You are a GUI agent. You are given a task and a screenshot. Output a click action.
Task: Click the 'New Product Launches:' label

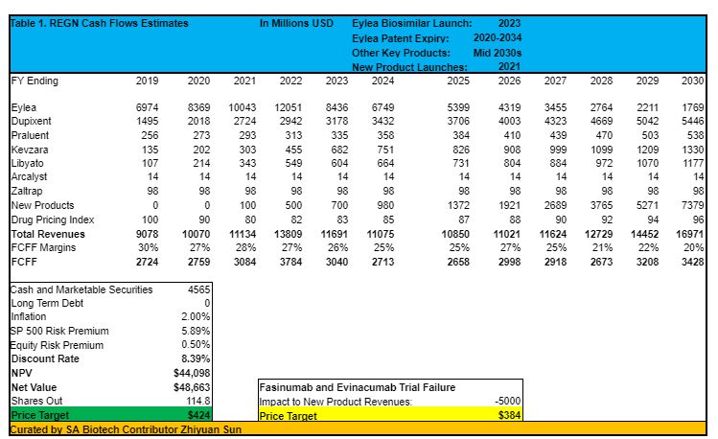[409, 67]
